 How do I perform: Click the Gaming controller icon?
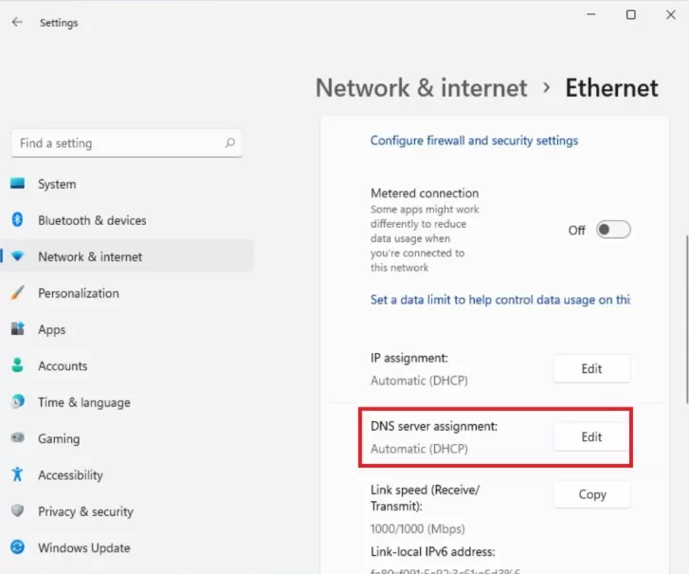click(18, 437)
